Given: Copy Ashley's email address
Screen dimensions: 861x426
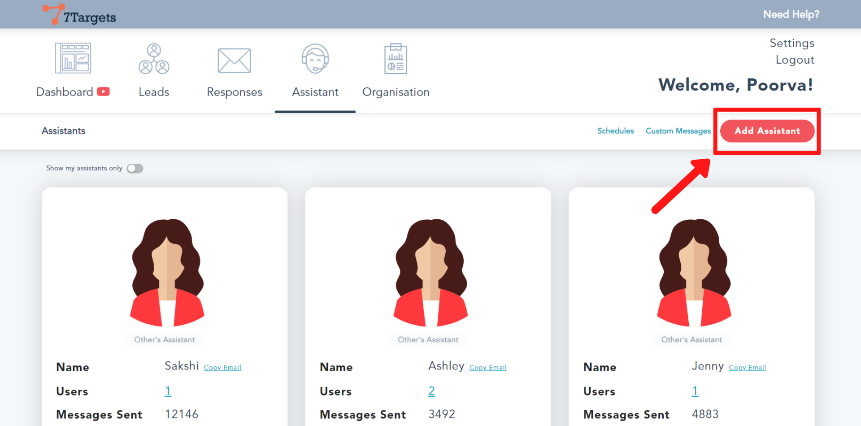Looking at the screenshot, I should click(x=488, y=367).
